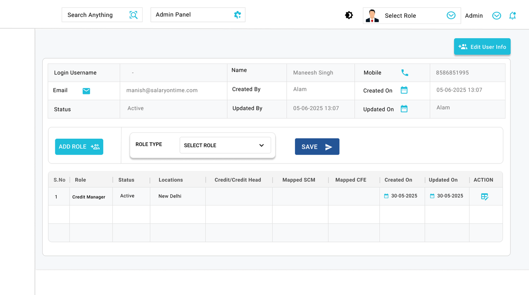
Task: Open the Select Role dropdown
Action: coord(450,15)
